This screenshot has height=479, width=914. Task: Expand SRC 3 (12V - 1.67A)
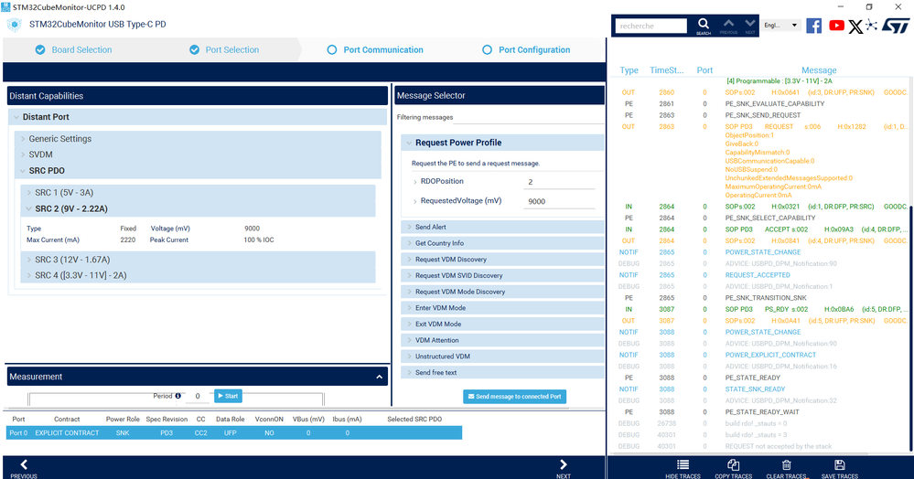tap(28, 260)
